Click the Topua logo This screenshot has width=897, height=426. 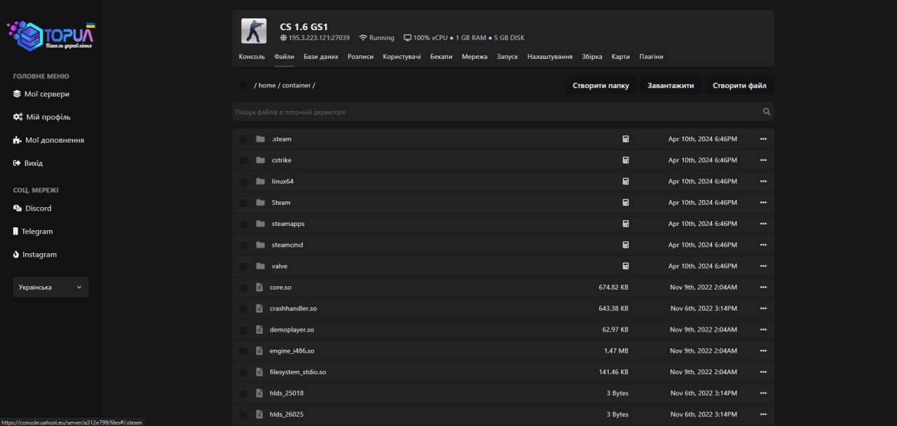coord(51,35)
